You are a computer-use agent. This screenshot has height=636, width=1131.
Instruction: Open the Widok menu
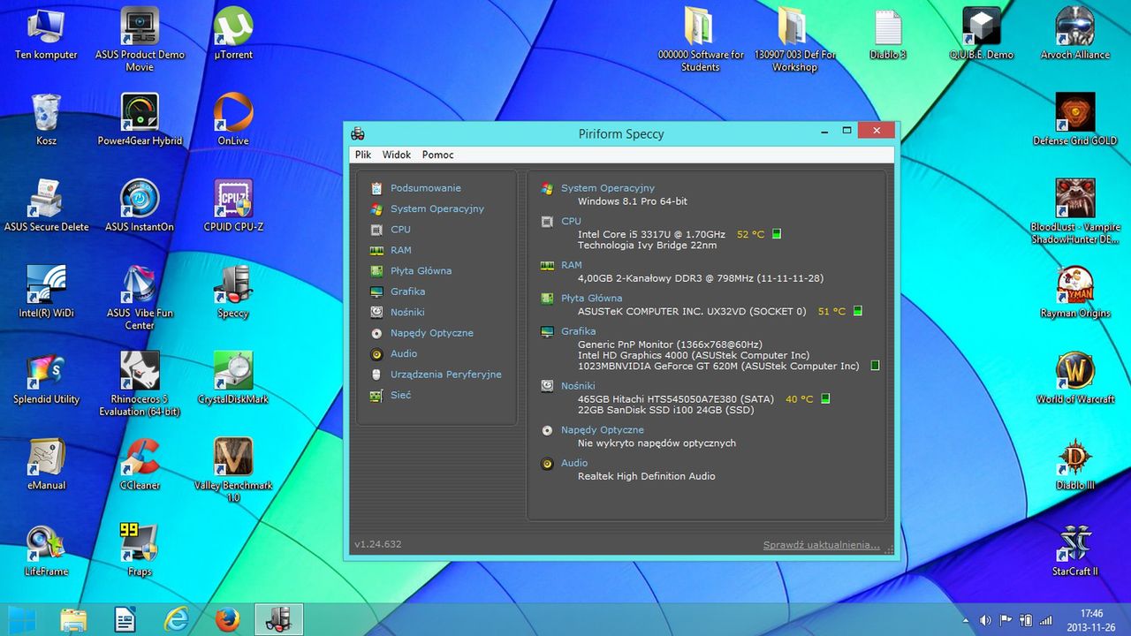tap(397, 155)
